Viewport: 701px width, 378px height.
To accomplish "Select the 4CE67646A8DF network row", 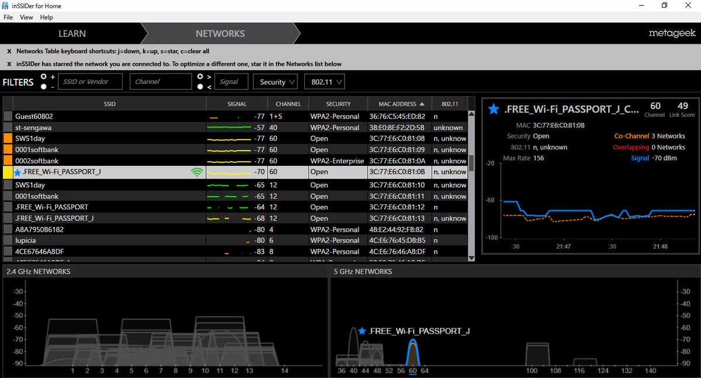I will tap(235, 251).
